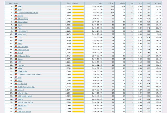Open the electroCORE player link
The height and width of the screenshot is (113, 167).
(x=22, y=105)
